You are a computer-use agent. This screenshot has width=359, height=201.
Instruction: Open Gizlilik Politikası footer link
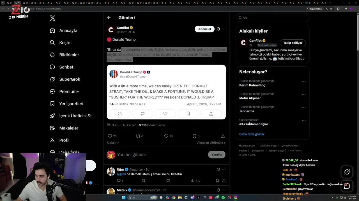coord(268,146)
